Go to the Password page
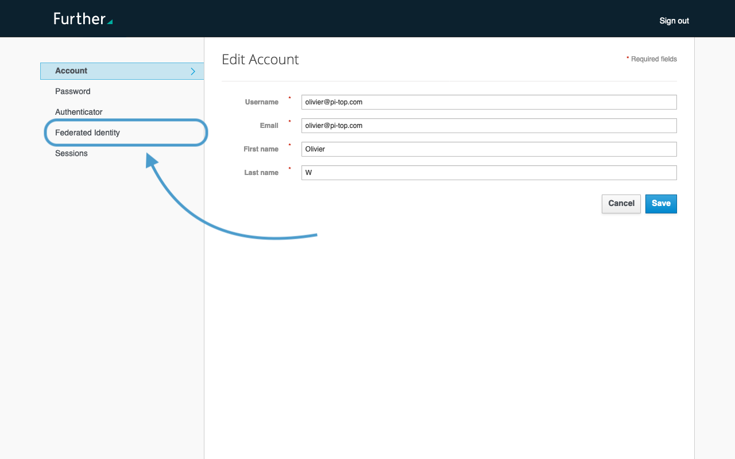This screenshot has height=459, width=735. point(73,91)
